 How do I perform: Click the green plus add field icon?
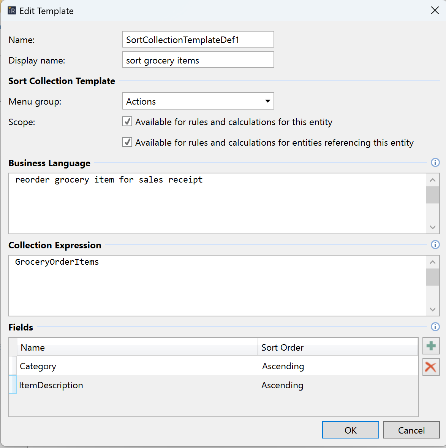pyautogui.click(x=431, y=346)
